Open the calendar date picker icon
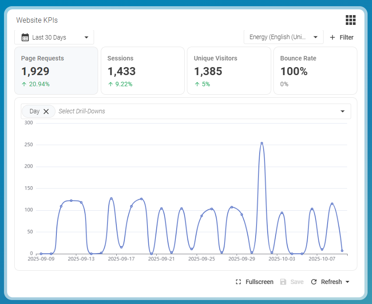This screenshot has height=304, width=372. point(24,37)
